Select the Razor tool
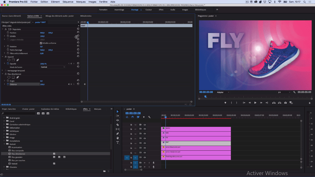 [x=118, y=125]
